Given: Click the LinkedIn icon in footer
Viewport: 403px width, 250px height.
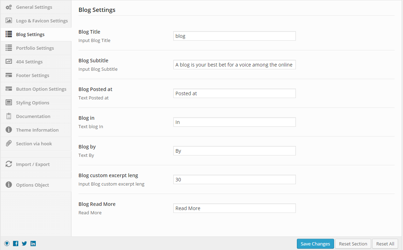Looking at the screenshot, I should pos(33,244).
